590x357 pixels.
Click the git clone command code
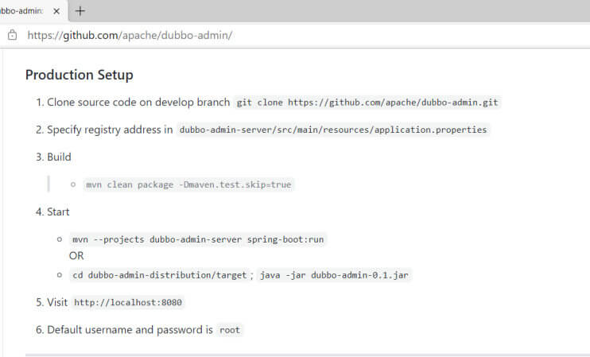[x=367, y=103]
